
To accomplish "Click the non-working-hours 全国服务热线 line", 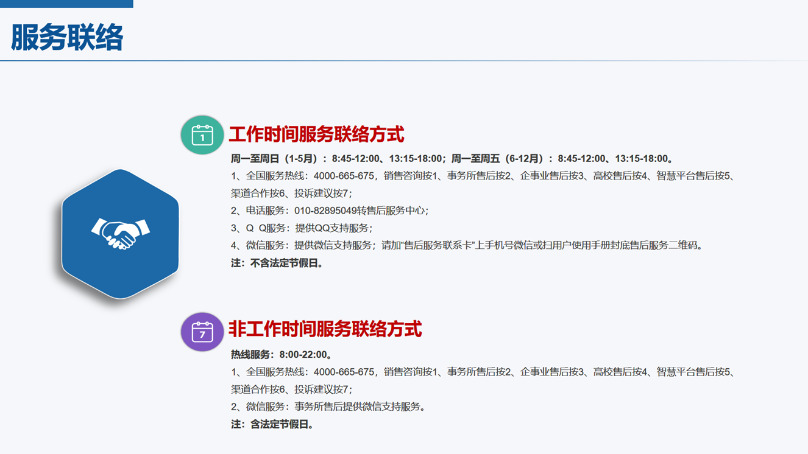I will 484,372.
